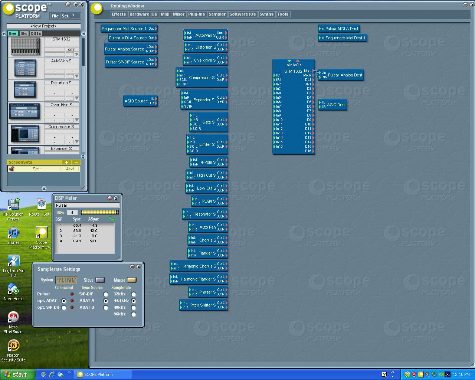This screenshot has width=475, height=380.
Task: Set samplerate to 32kHz
Action: click(x=134, y=294)
